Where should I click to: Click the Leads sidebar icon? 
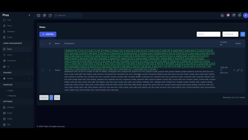4,37
